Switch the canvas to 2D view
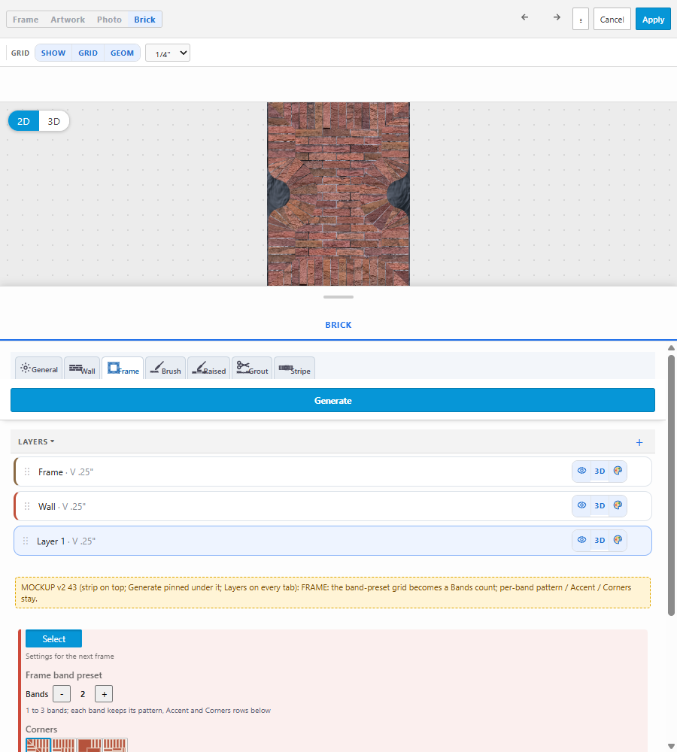This screenshot has width=677, height=752. pos(23,121)
